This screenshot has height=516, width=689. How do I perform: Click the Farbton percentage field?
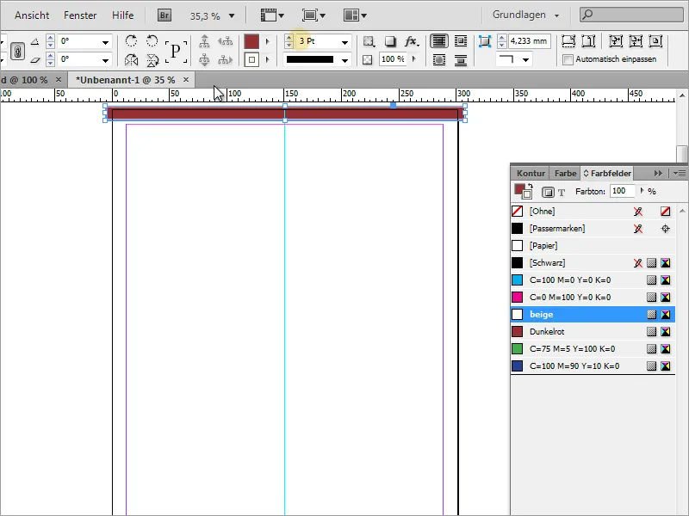[622, 191]
